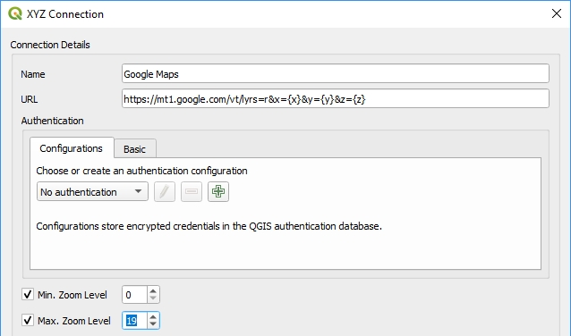Screen dimensions: 571x336
Task: Click the Max. Zoom Level value box
Action: 135,321
